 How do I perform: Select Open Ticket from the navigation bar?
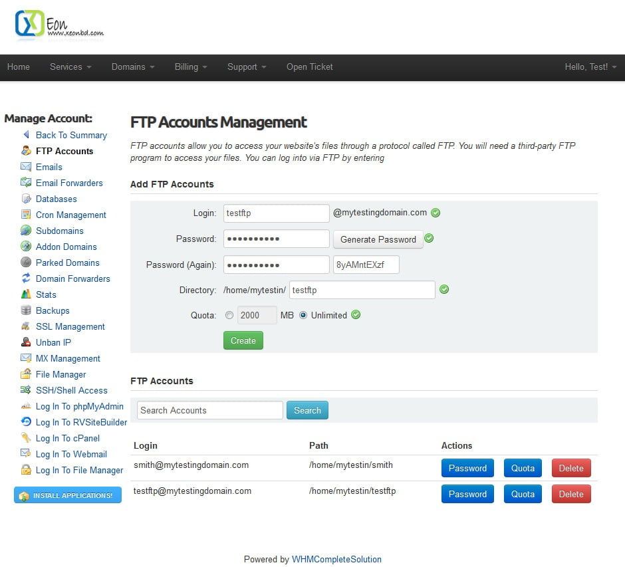coord(309,67)
